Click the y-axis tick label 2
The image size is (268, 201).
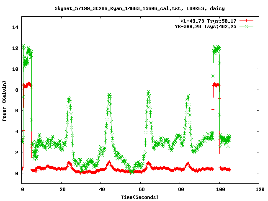tap(17, 152)
